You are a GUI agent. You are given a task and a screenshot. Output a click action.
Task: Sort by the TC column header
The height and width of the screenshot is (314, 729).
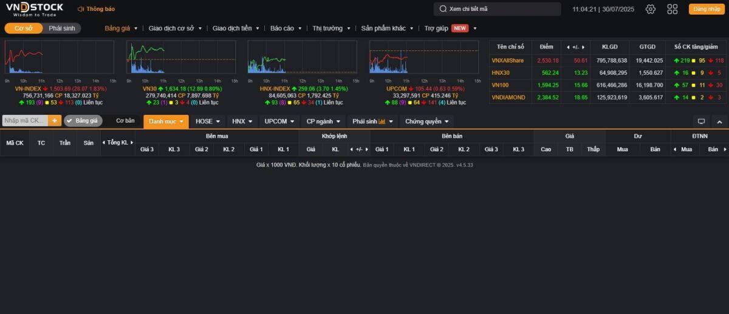[x=41, y=143]
